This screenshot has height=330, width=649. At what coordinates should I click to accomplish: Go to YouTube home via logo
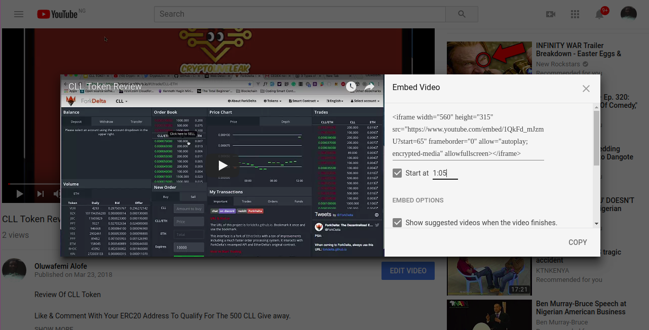[57, 14]
